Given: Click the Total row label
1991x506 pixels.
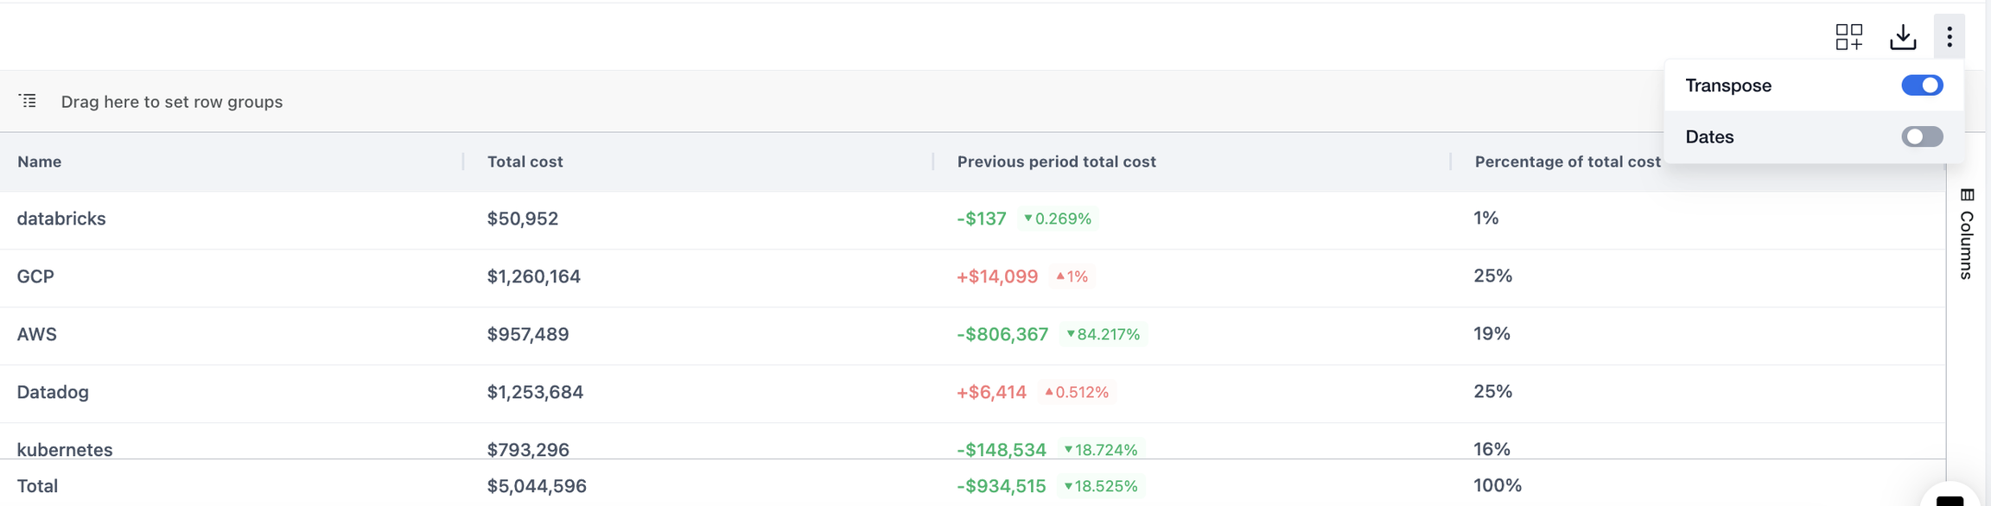Looking at the screenshot, I should [37, 486].
